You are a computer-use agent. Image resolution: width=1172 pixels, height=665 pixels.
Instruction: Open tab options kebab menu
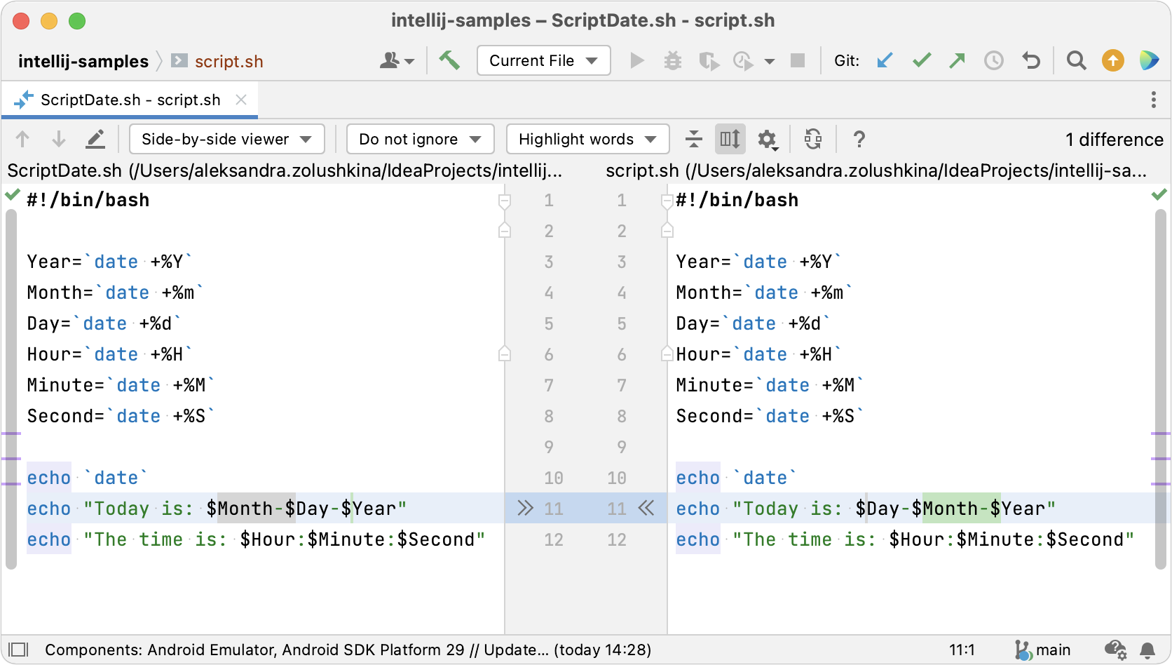1154,100
